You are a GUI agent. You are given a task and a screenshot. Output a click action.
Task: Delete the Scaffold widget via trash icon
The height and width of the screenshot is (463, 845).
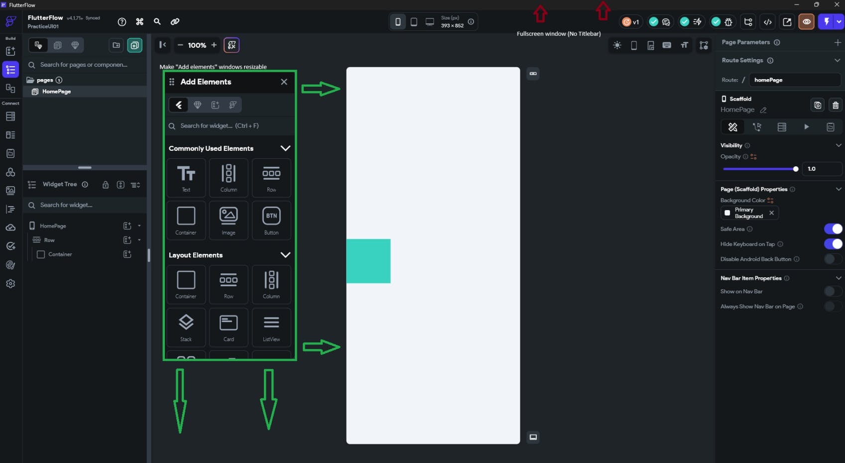tap(836, 105)
